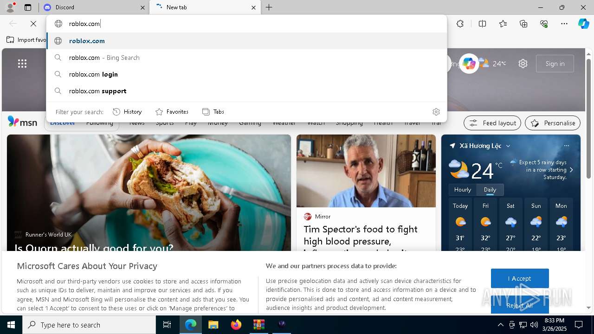Click I Accept on privacy banner
The height and width of the screenshot is (334, 594).
520,278
